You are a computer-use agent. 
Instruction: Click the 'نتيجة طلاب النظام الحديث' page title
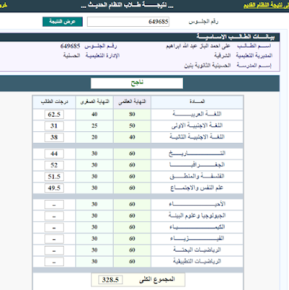tap(127, 5)
